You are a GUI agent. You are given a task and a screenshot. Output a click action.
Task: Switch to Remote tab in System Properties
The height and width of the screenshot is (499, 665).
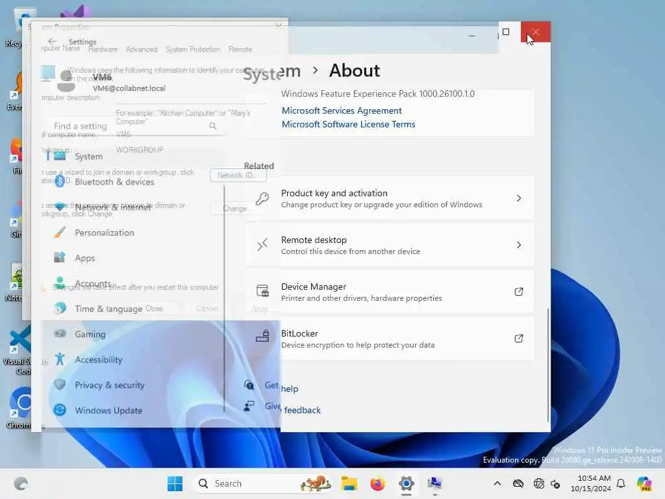pos(240,49)
